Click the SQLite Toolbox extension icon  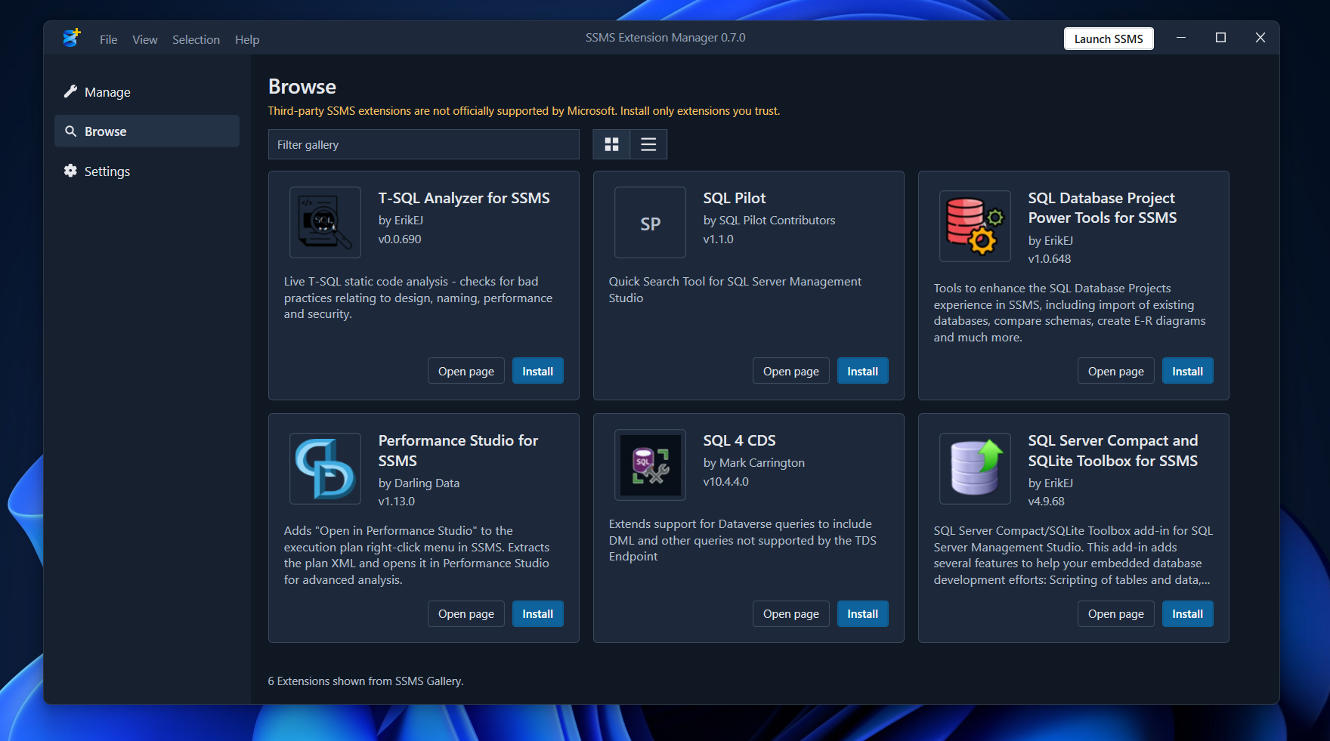975,468
